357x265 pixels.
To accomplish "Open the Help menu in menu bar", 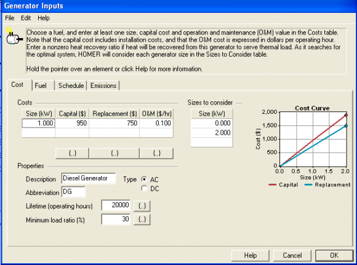I will coord(44,18).
